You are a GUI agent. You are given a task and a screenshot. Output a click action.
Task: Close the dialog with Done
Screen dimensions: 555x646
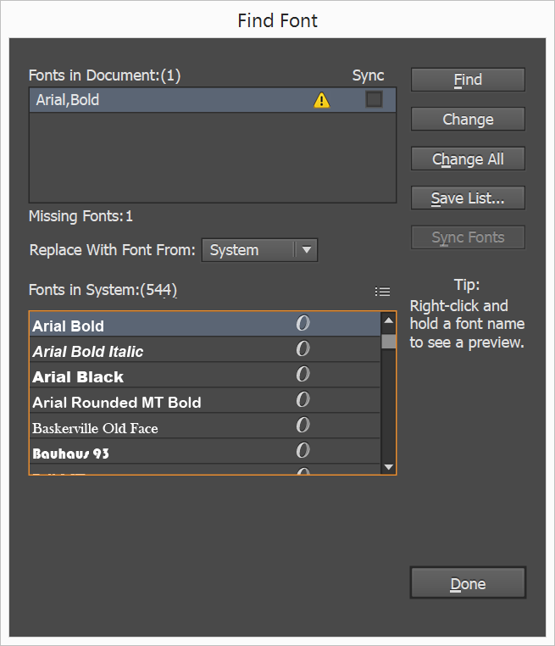(x=468, y=583)
